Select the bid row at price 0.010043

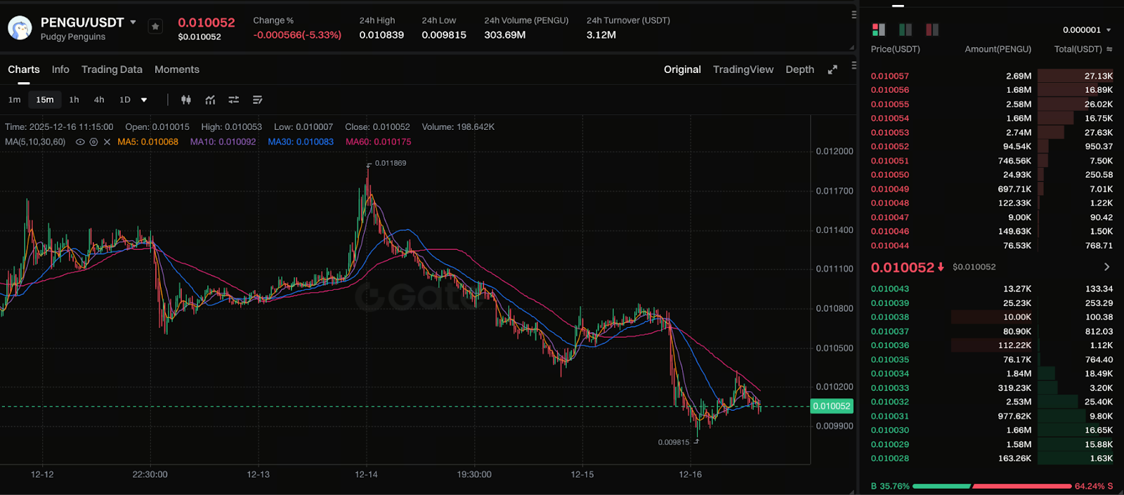tap(992, 289)
